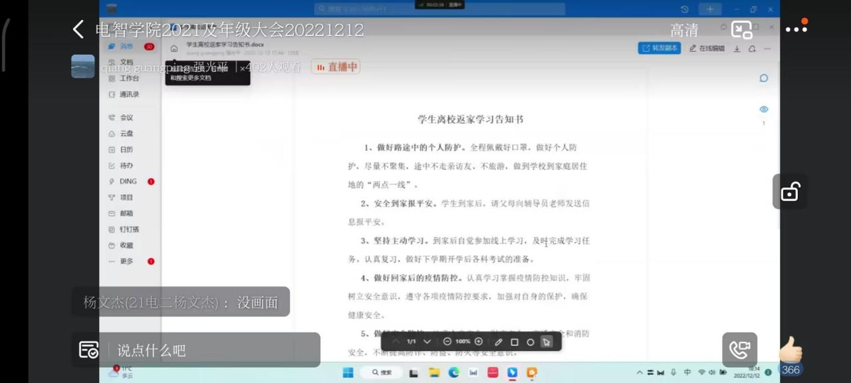851x383 pixels.
Task: Enable picture-in-picture floating window mode
Action: pos(741,30)
